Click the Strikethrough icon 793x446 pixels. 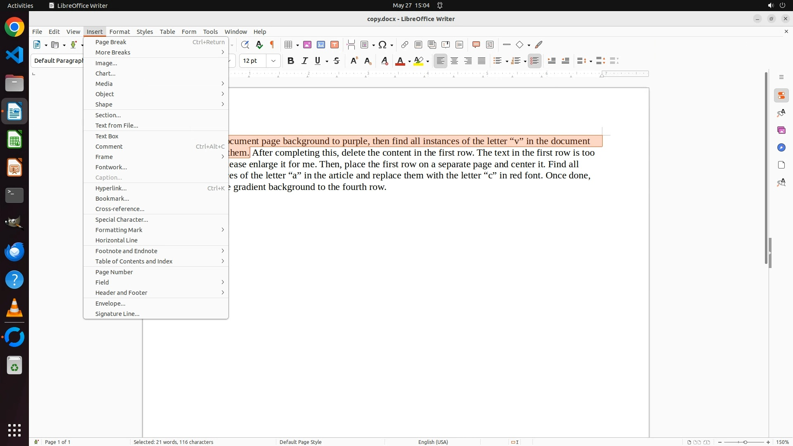tap(337, 61)
